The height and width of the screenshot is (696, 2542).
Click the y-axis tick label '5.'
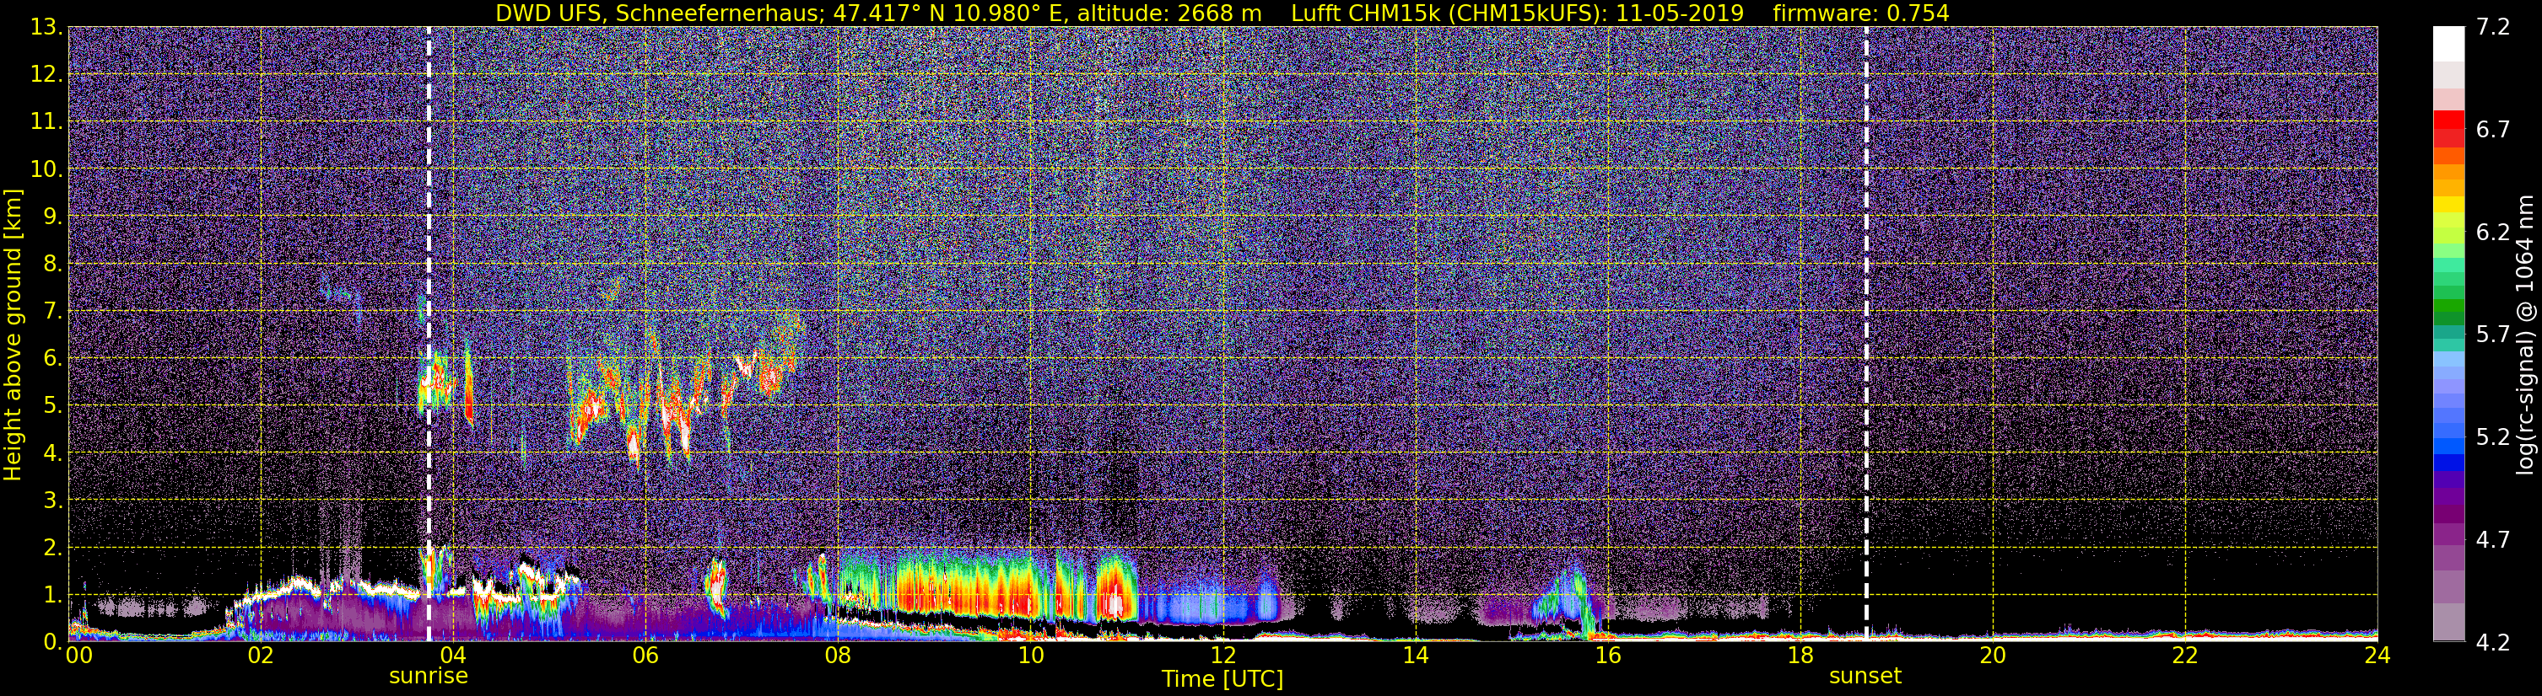point(53,406)
